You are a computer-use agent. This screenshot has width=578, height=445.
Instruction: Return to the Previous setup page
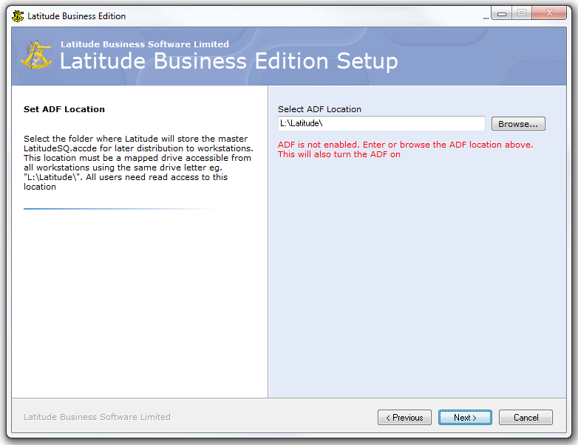(x=404, y=418)
